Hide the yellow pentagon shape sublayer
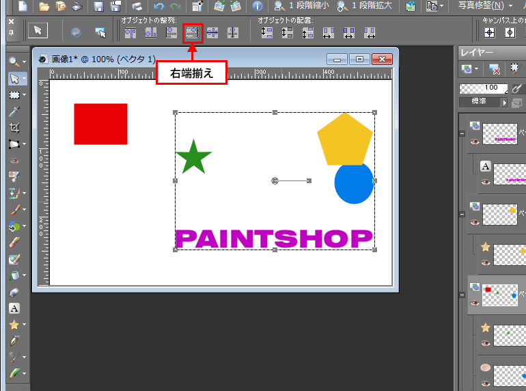The width and height of the screenshot is (526, 391). pos(486,262)
